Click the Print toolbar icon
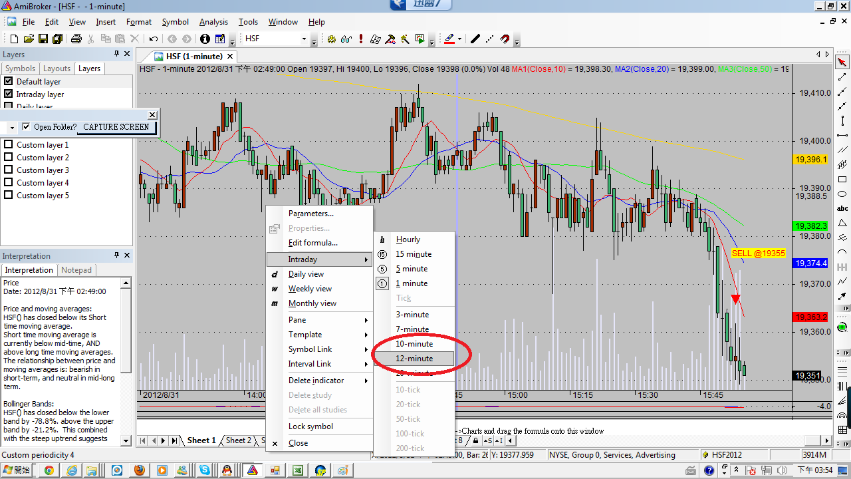Image resolution: width=851 pixels, height=479 pixels. click(76, 39)
